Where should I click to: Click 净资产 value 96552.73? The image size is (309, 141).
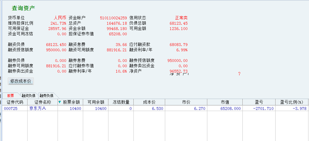point(179,71)
